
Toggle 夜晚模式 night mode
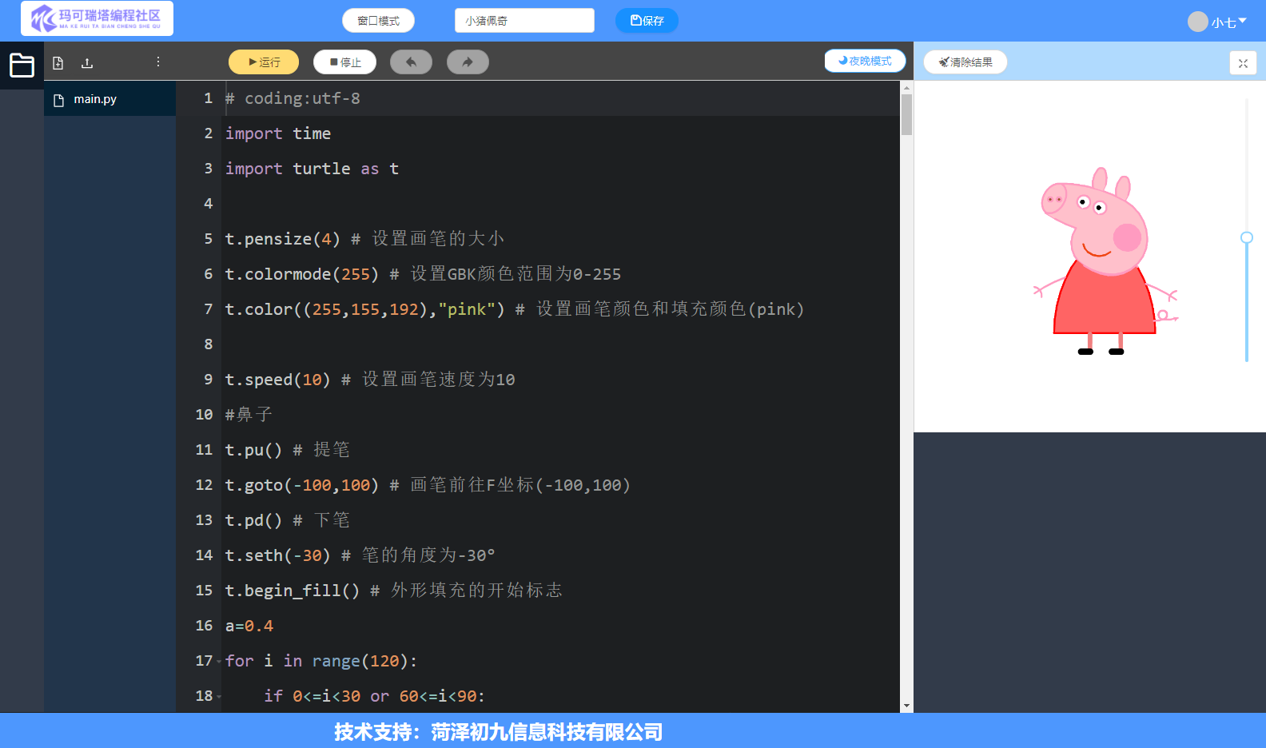point(865,61)
